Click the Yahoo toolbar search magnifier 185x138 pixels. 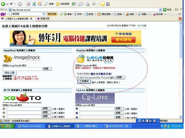44,14
